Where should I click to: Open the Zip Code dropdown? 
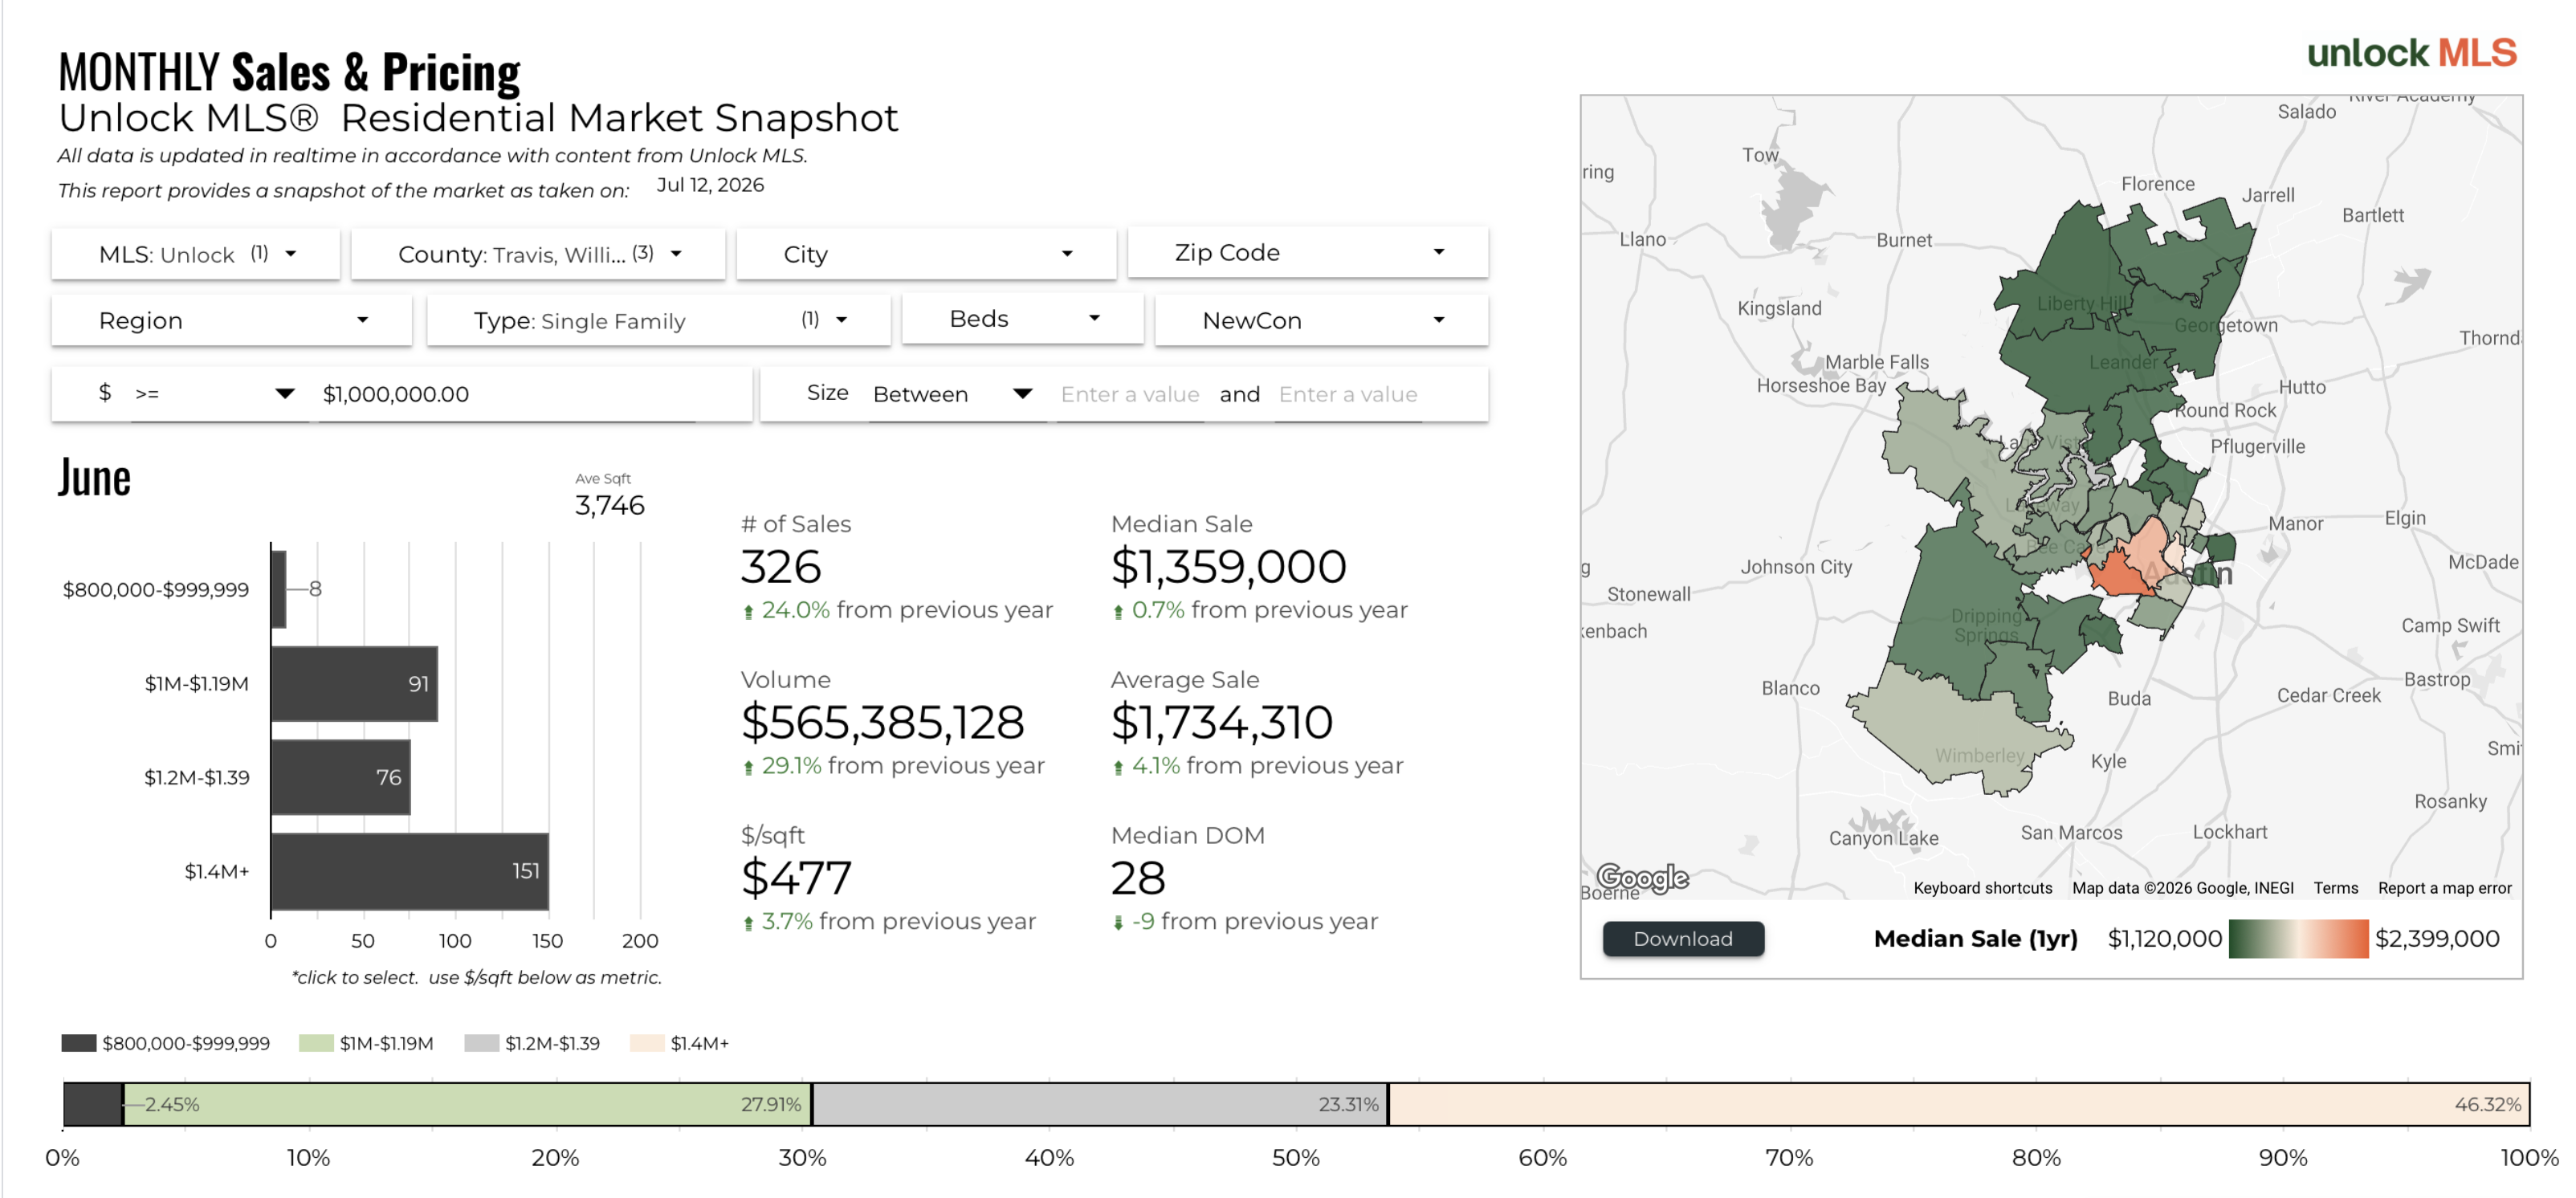point(1308,253)
